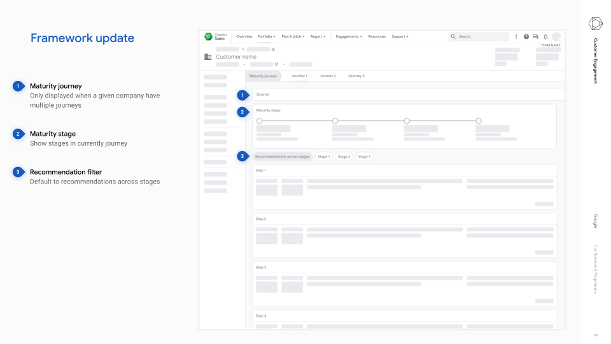Open the Resources menu item
611x344 pixels.
[x=377, y=37]
